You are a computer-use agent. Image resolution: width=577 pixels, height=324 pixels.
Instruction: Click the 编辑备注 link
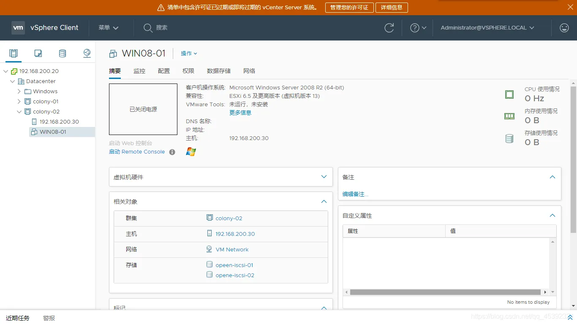[x=355, y=194]
